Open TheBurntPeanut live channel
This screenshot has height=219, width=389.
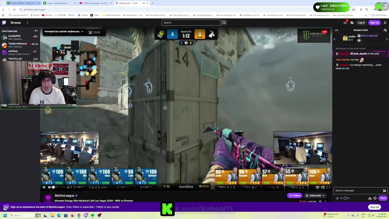point(19,45)
